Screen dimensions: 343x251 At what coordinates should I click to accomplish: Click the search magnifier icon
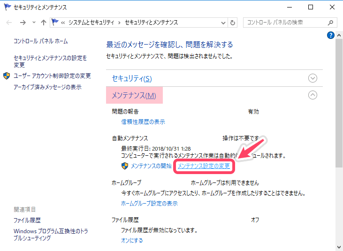(331, 23)
